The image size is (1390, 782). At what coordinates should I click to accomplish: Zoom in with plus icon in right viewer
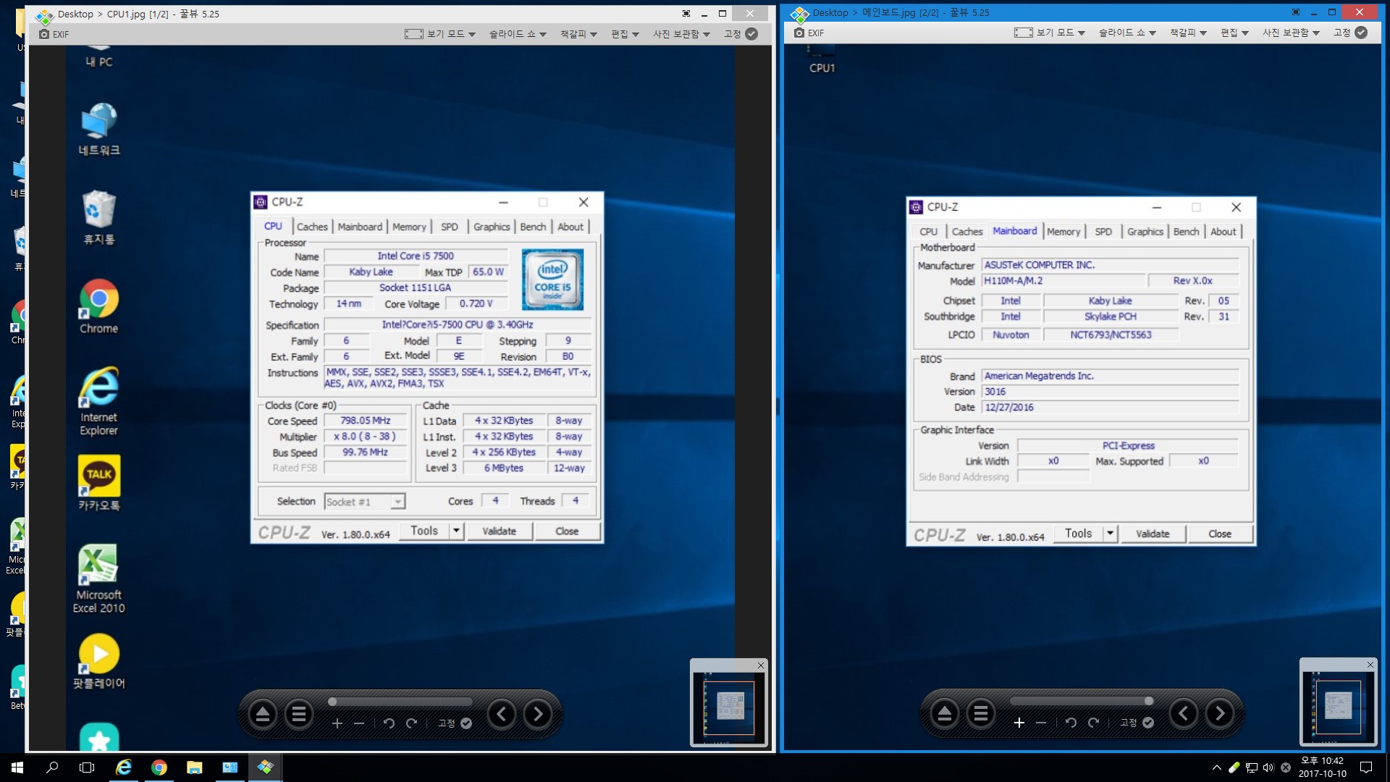(1019, 723)
